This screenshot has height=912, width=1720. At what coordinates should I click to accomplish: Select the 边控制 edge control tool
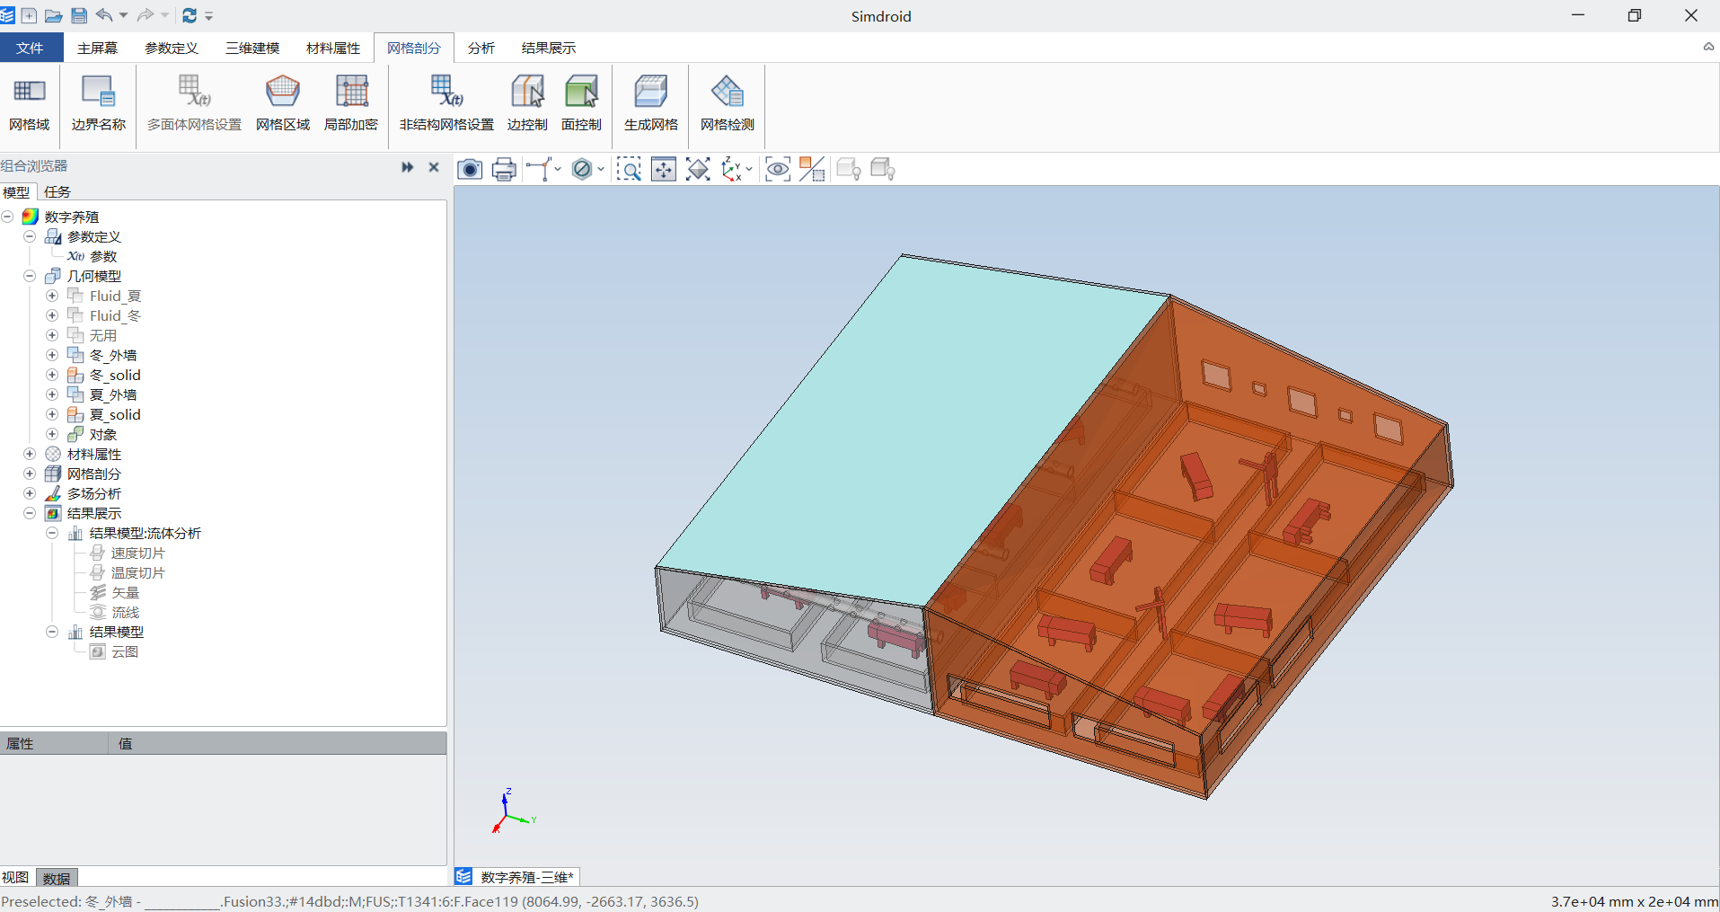tap(527, 103)
